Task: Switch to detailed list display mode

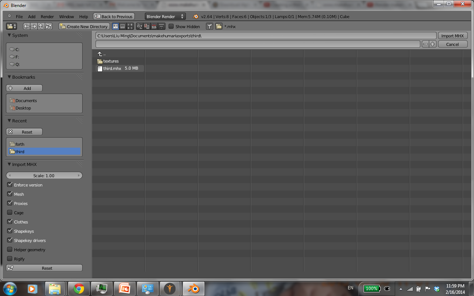Action: tap(123, 26)
